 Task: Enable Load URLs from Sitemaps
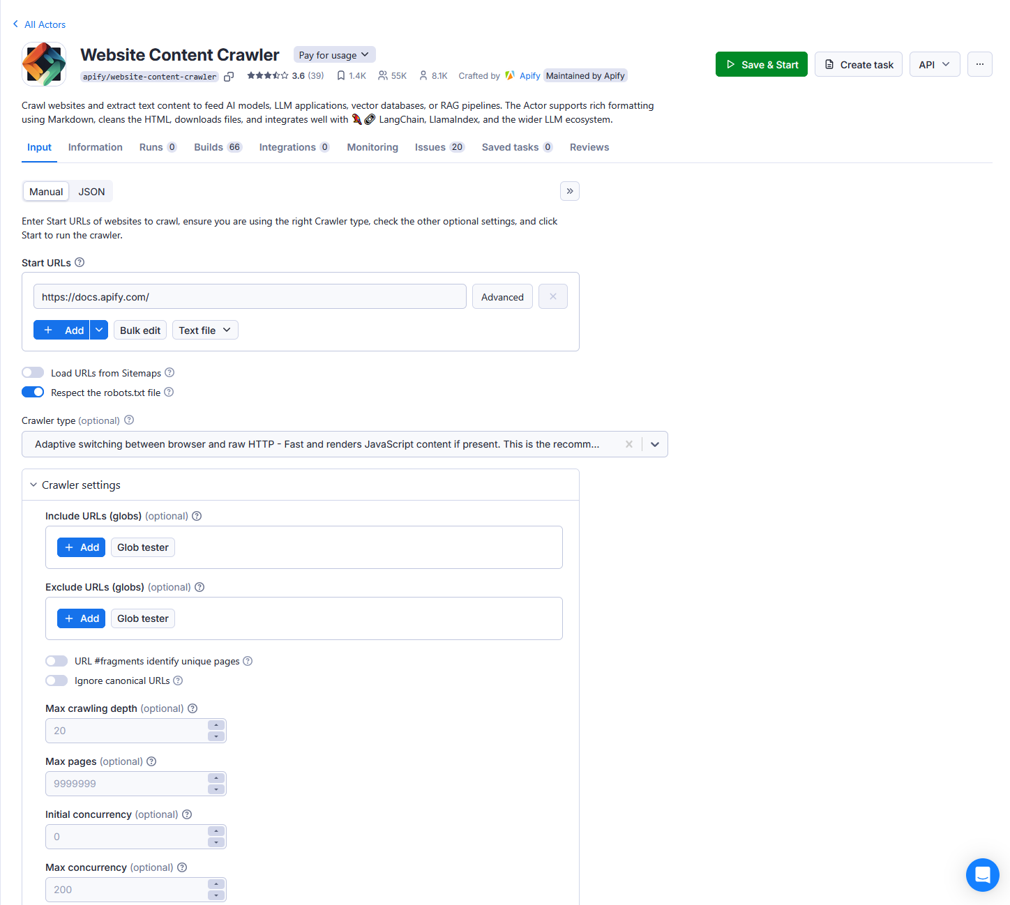32,372
